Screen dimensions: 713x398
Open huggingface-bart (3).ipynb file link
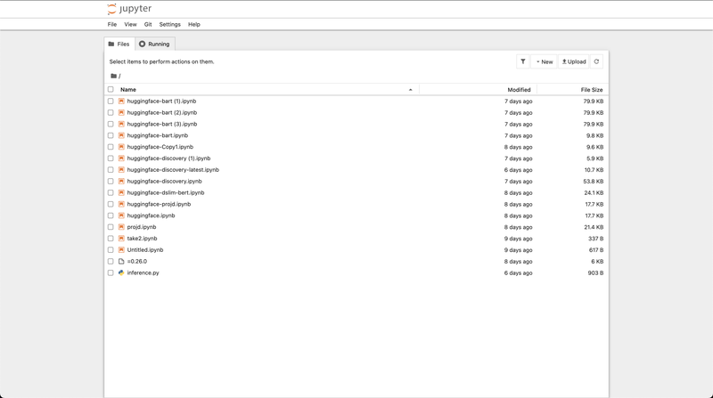(162, 124)
